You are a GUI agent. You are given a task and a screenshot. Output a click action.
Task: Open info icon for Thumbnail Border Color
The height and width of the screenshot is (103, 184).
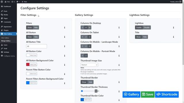[x=119, y=100]
